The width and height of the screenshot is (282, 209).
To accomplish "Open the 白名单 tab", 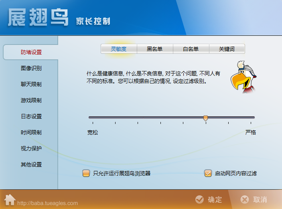I will click(x=191, y=49).
